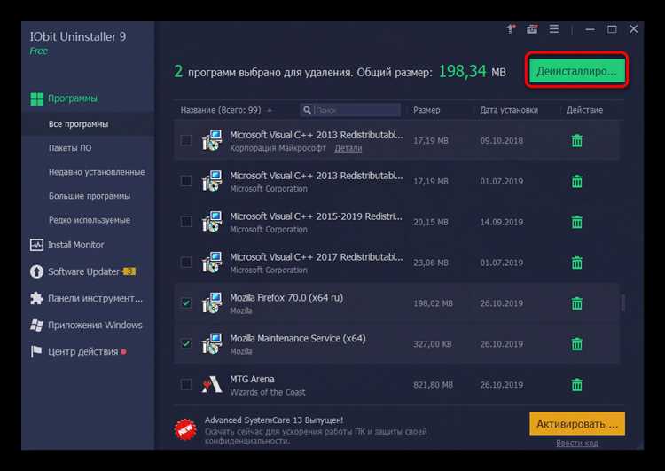Open the hamburger options menu in the title bar
Viewport: 665px width, 471px height.
point(554,29)
